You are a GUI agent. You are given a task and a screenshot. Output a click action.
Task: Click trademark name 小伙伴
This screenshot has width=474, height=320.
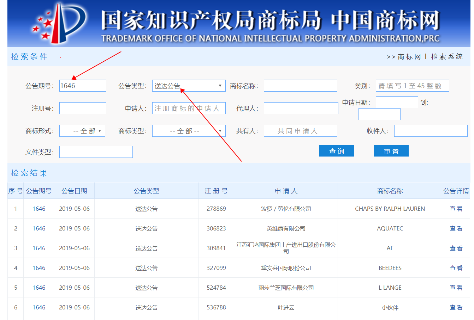click(x=390, y=307)
